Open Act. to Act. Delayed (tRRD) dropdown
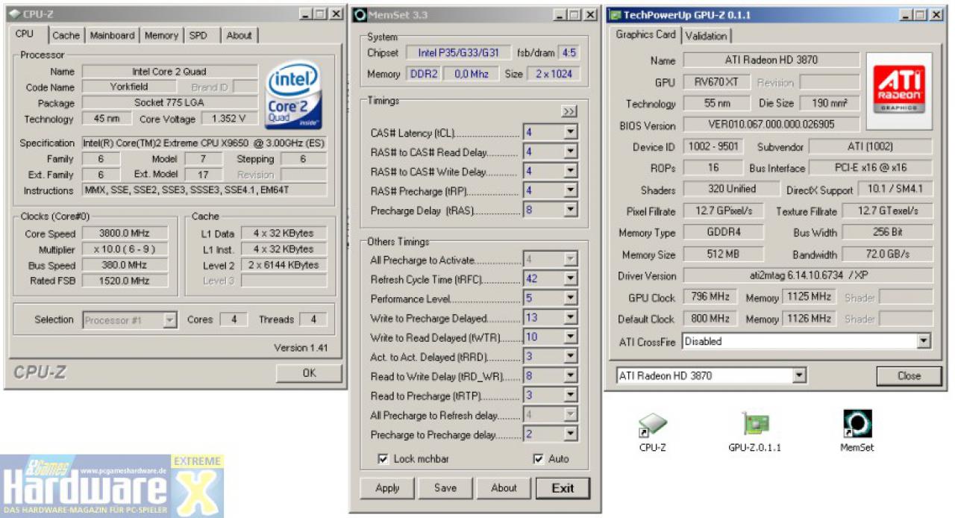This screenshot has height=518, width=955. [x=571, y=357]
